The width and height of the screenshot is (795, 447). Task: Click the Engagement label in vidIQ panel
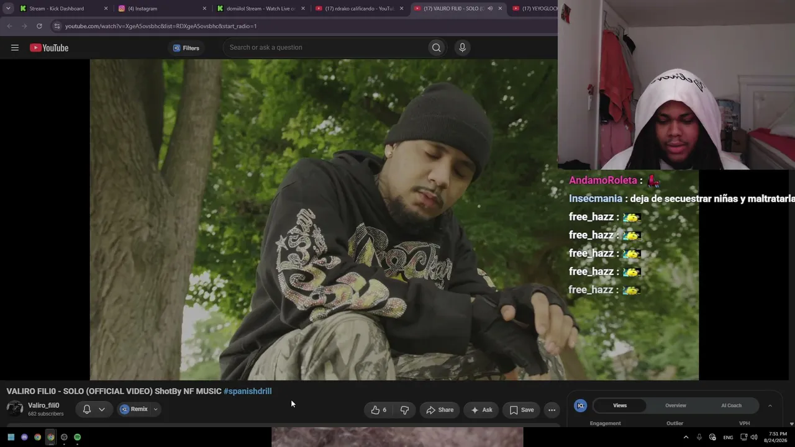click(x=605, y=423)
